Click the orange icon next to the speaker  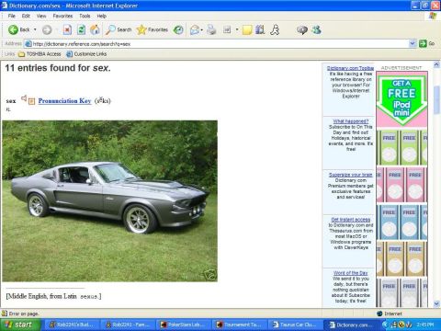pos(31,101)
